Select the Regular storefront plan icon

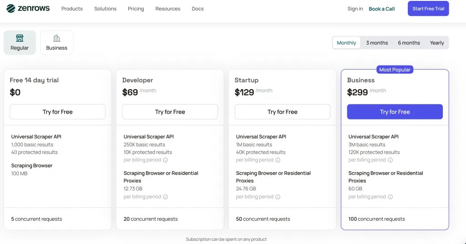pyautogui.click(x=20, y=38)
